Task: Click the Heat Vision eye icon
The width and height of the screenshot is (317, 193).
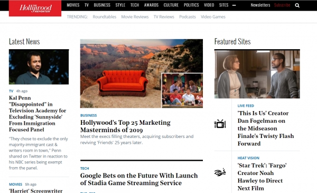Action: [220, 172]
